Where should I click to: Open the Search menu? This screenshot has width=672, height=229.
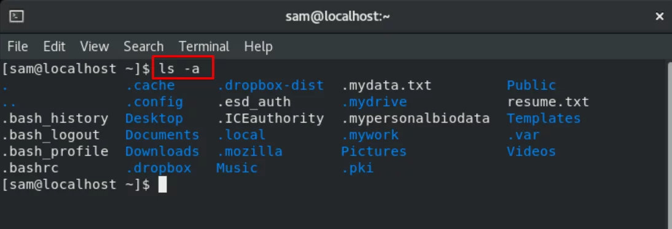pos(144,46)
